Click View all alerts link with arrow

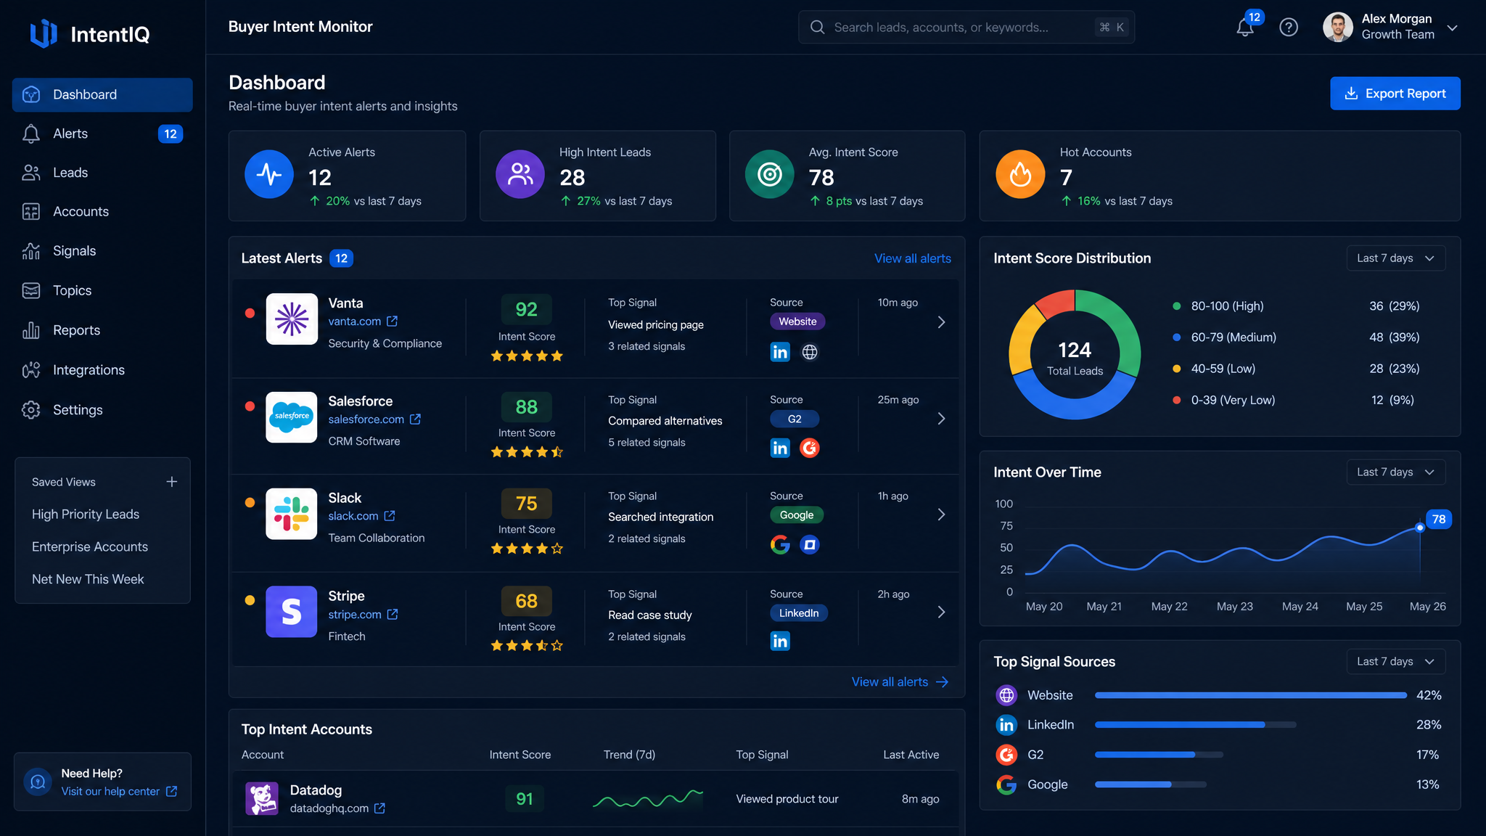tap(900, 682)
